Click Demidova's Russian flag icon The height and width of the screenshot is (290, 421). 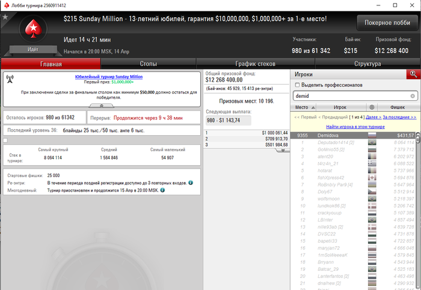click(372, 135)
